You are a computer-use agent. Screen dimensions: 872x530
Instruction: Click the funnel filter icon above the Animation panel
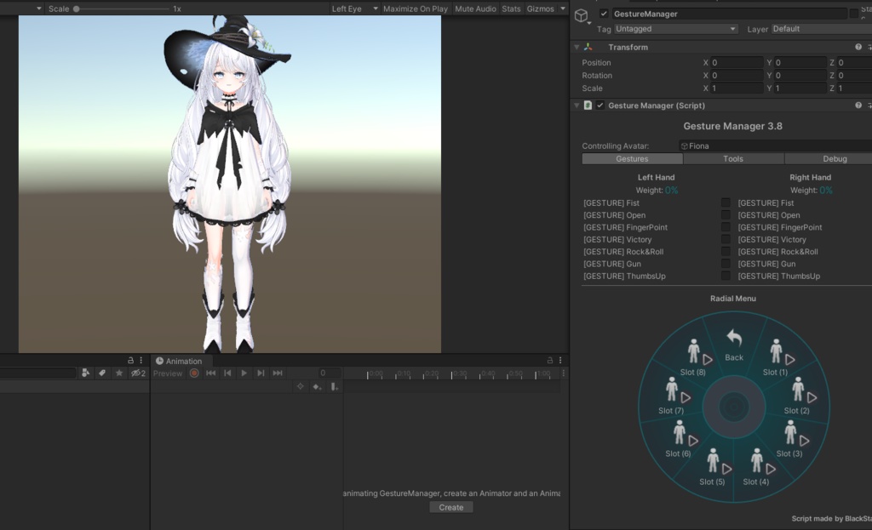pos(86,372)
